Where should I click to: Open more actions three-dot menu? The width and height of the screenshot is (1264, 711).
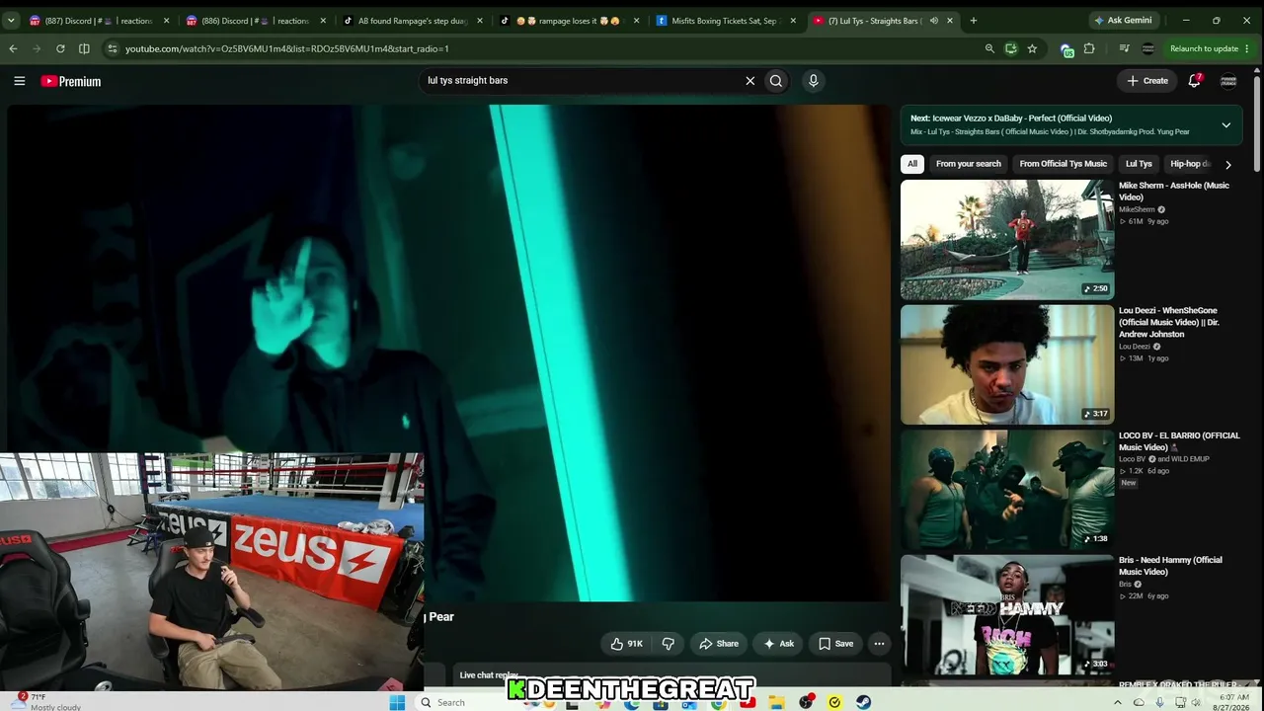(x=879, y=644)
